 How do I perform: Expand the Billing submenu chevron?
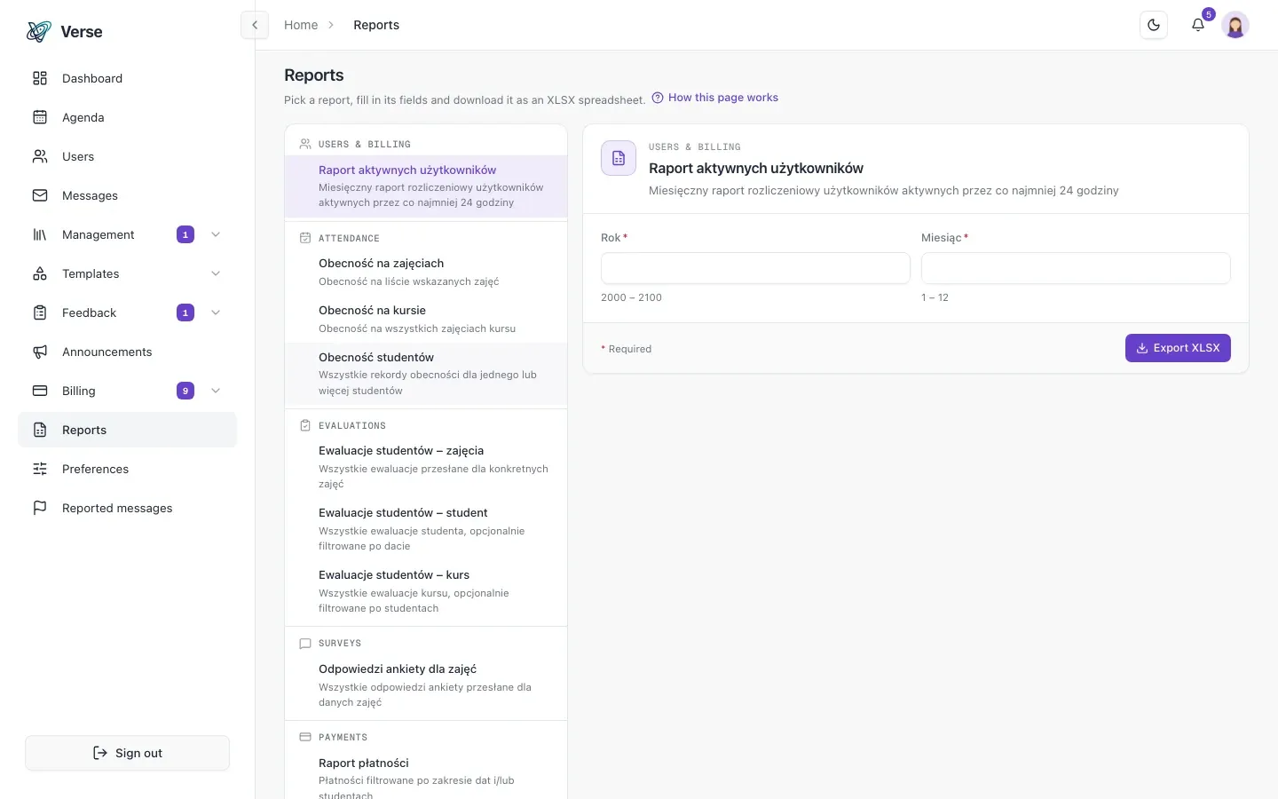pyautogui.click(x=216, y=391)
